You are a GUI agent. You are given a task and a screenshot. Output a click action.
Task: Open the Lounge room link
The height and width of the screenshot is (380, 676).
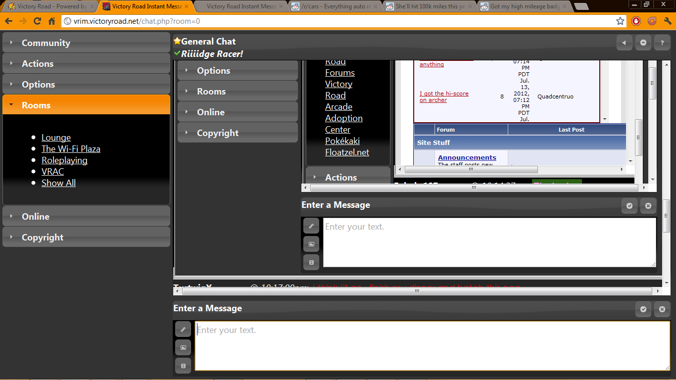pyautogui.click(x=56, y=138)
